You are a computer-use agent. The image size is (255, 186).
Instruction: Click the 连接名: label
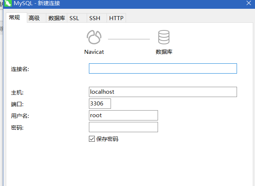20,69
